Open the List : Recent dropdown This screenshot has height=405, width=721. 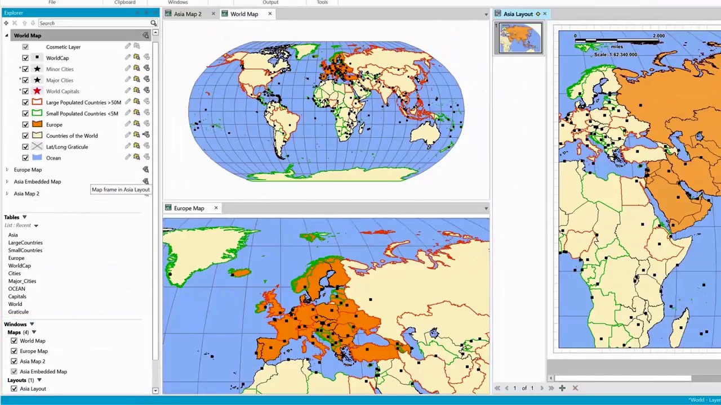(35, 226)
